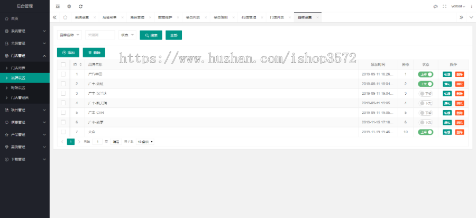Tick the checkbox for row ID 1
476x218 pixels.
pos(63,74)
